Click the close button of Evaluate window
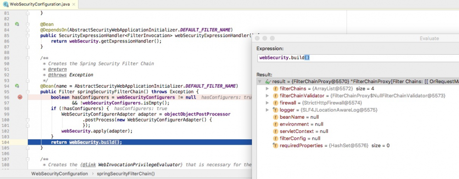 (257, 38)
